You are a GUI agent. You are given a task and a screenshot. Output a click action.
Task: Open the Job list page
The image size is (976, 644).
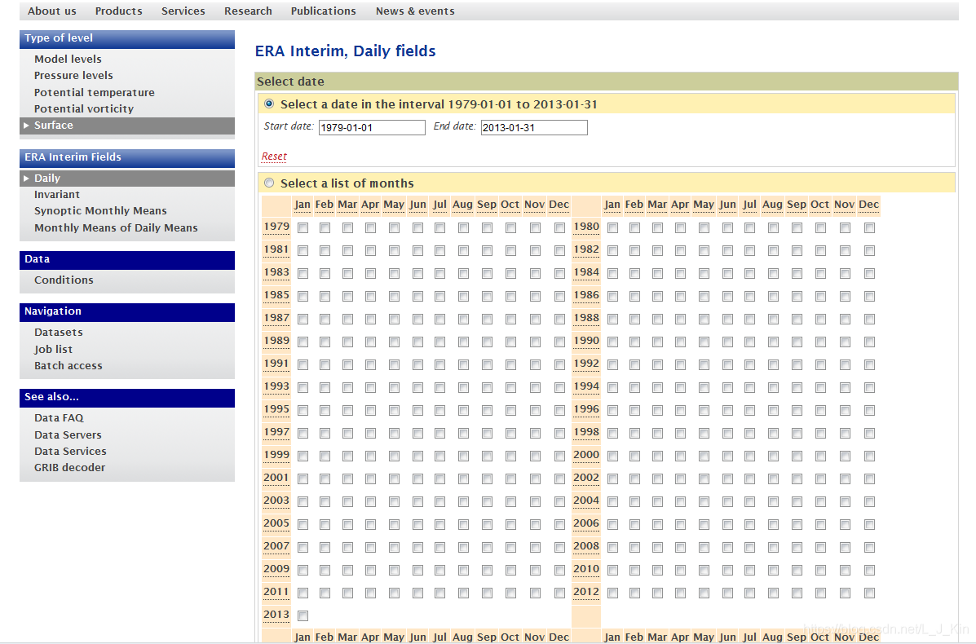click(53, 349)
